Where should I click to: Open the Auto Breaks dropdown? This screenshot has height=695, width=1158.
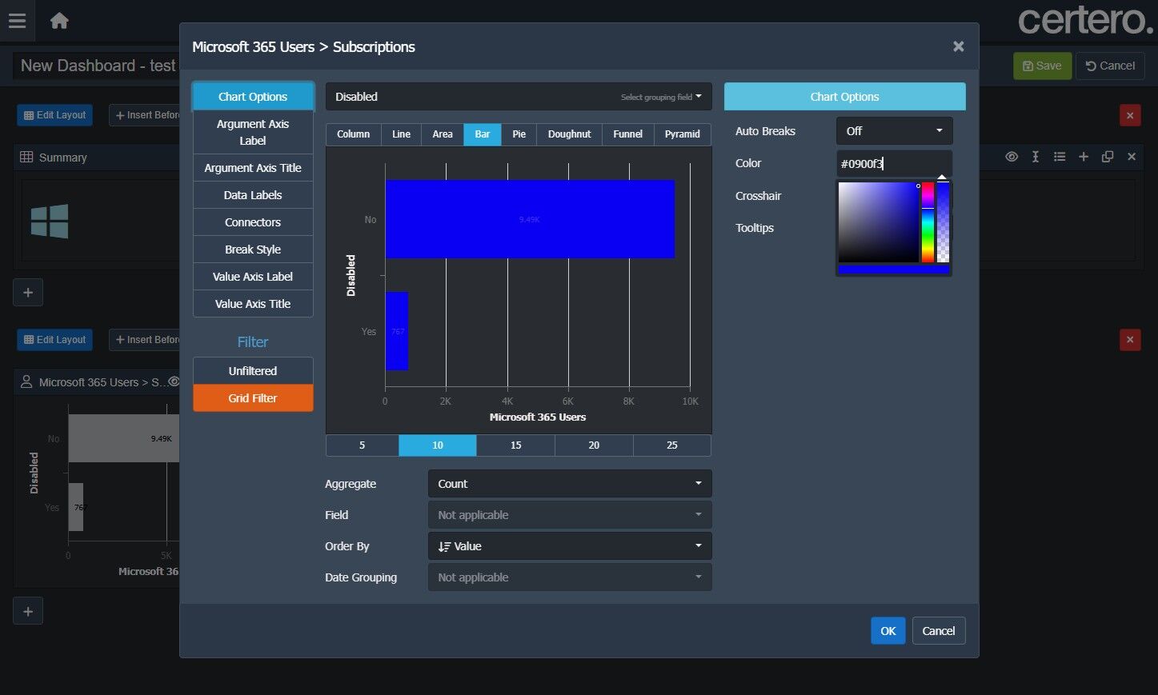[894, 131]
